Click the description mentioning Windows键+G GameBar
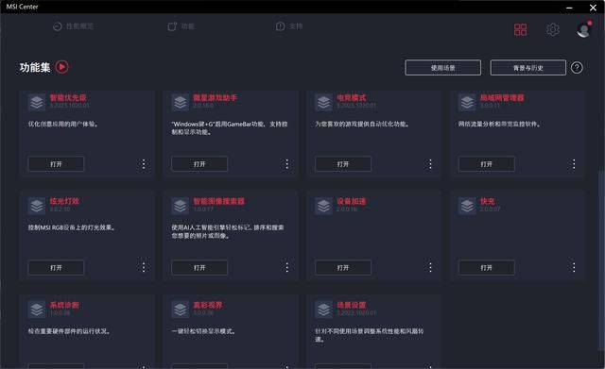Image resolution: width=605 pixels, height=369 pixels. pyautogui.click(x=230, y=128)
